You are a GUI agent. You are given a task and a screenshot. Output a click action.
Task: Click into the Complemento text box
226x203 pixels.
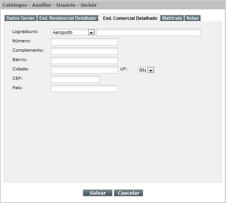[x=84, y=51]
